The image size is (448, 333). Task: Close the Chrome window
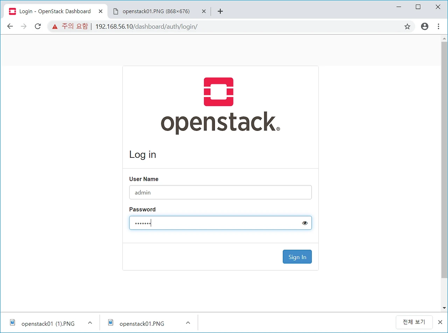tap(438, 7)
